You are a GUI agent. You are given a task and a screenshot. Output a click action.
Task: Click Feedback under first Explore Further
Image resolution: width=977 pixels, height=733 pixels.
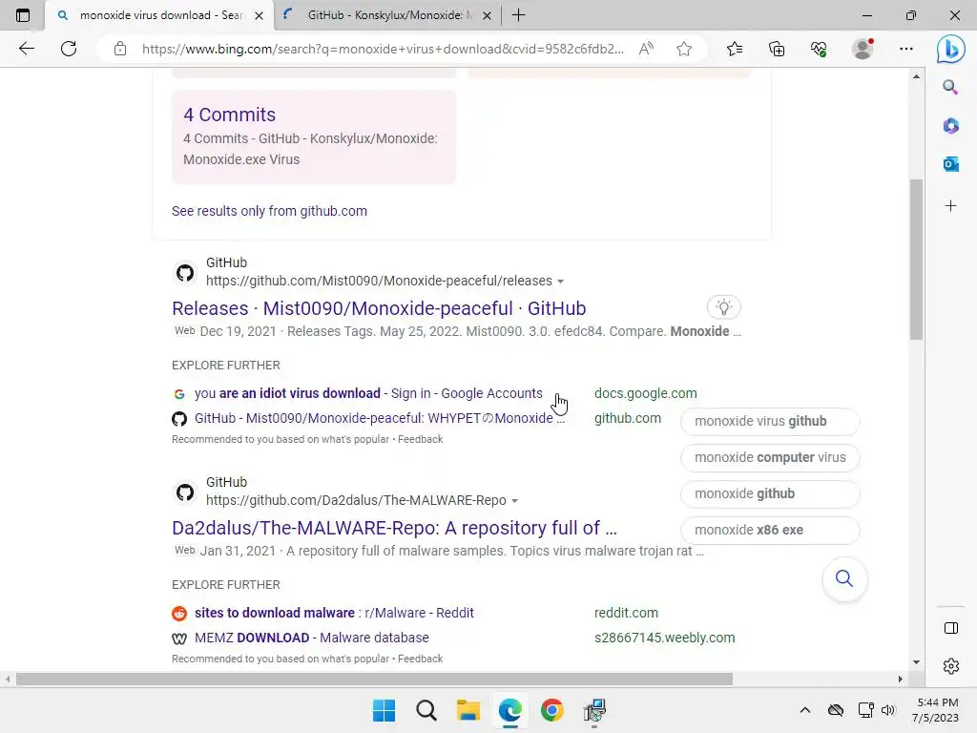[421, 439]
